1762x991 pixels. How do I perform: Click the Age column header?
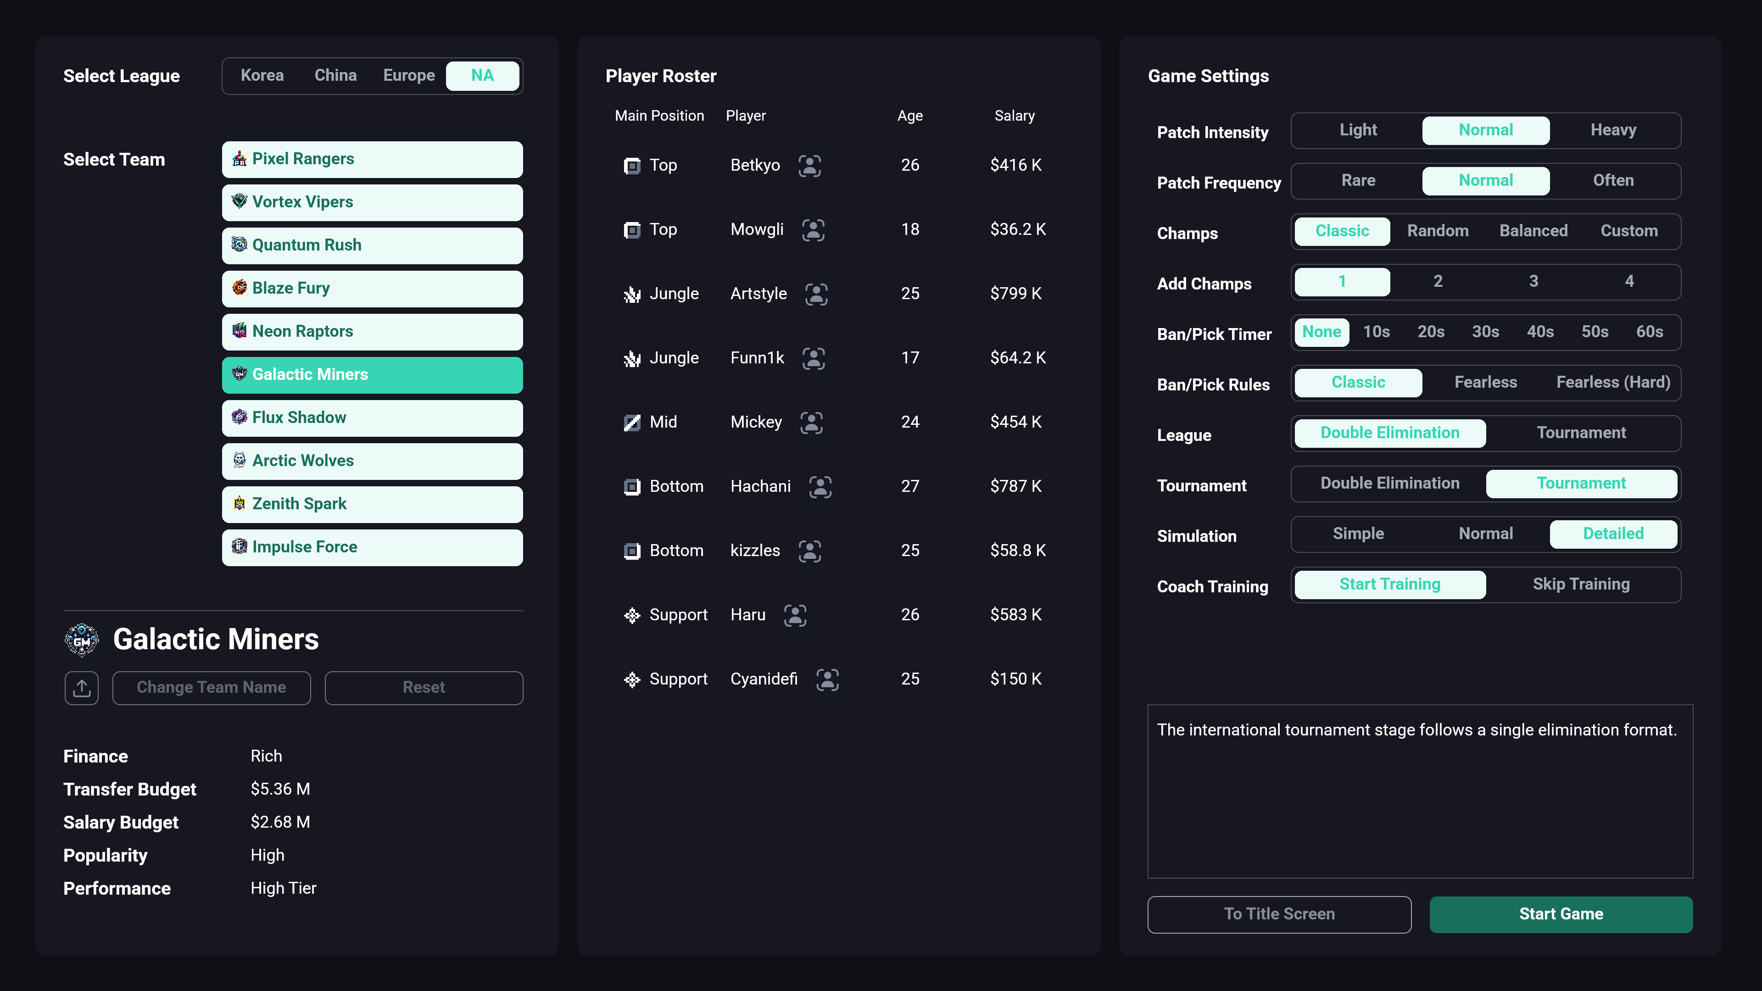coord(910,116)
